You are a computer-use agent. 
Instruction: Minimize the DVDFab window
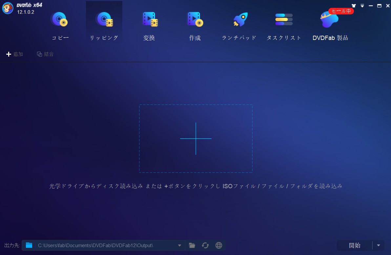[x=371, y=6]
